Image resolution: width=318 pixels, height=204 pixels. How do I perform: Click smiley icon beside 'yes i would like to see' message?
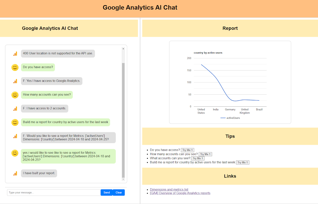(15, 153)
